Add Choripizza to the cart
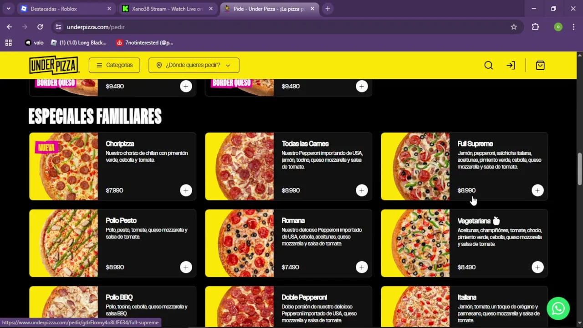 pos(186,190)
